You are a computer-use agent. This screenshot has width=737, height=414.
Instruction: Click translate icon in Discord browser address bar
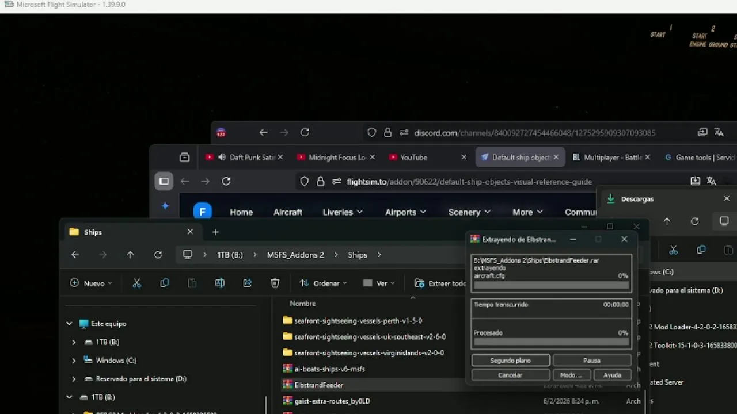tap(719, 132)
